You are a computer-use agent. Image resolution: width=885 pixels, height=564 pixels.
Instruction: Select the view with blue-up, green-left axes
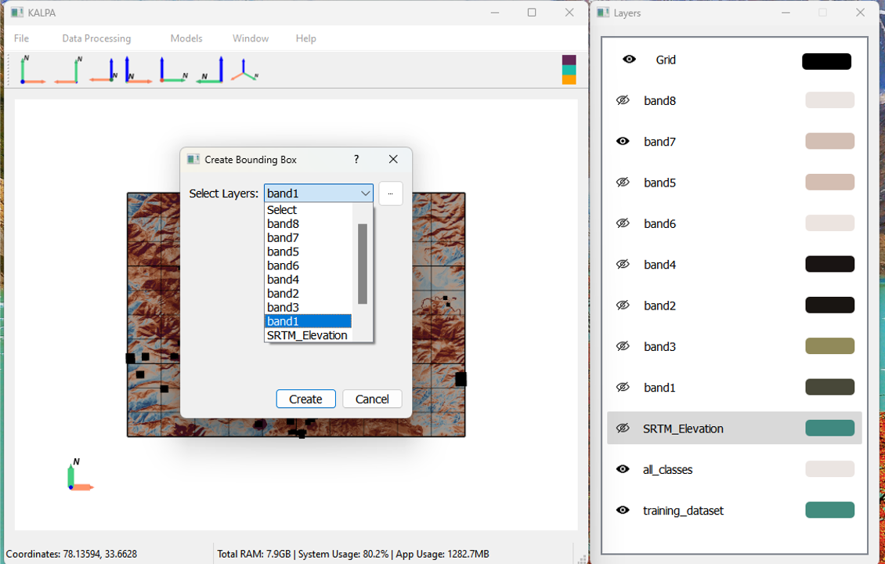[x=209, y=70]
